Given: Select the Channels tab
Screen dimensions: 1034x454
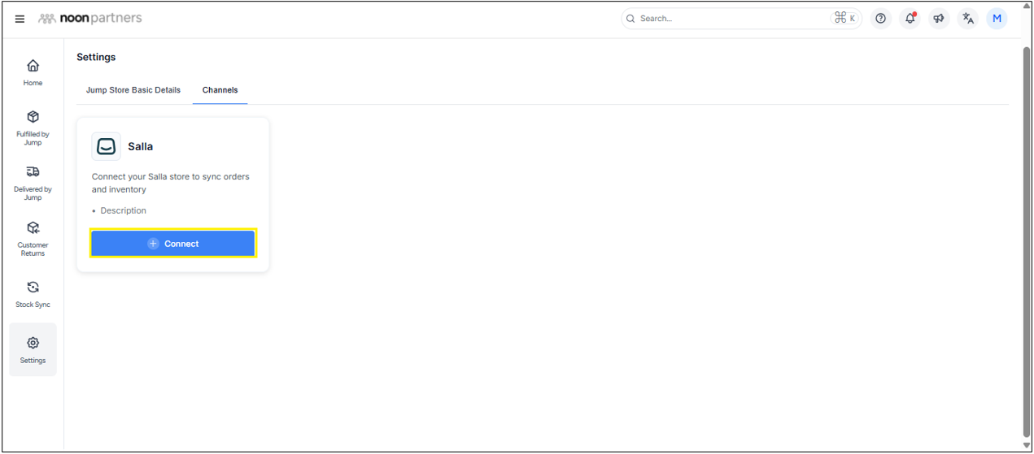Looking at the screenshot, I should [220, 90].
